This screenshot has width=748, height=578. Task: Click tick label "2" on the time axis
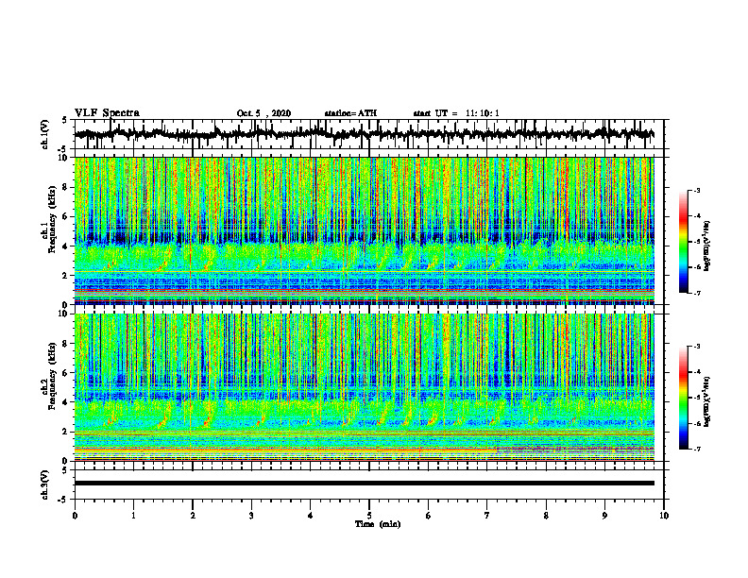click(x=193, y=516)
